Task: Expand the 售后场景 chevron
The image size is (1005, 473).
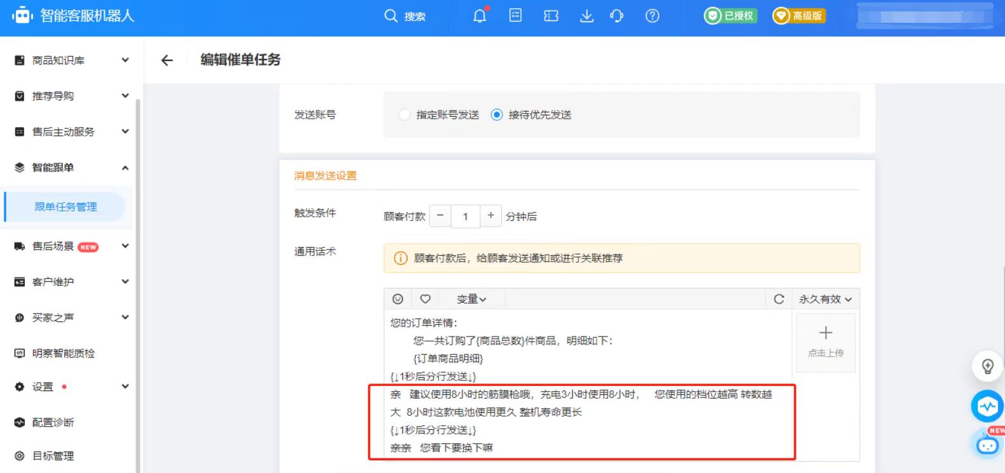Action: click(x=125, y=246)
